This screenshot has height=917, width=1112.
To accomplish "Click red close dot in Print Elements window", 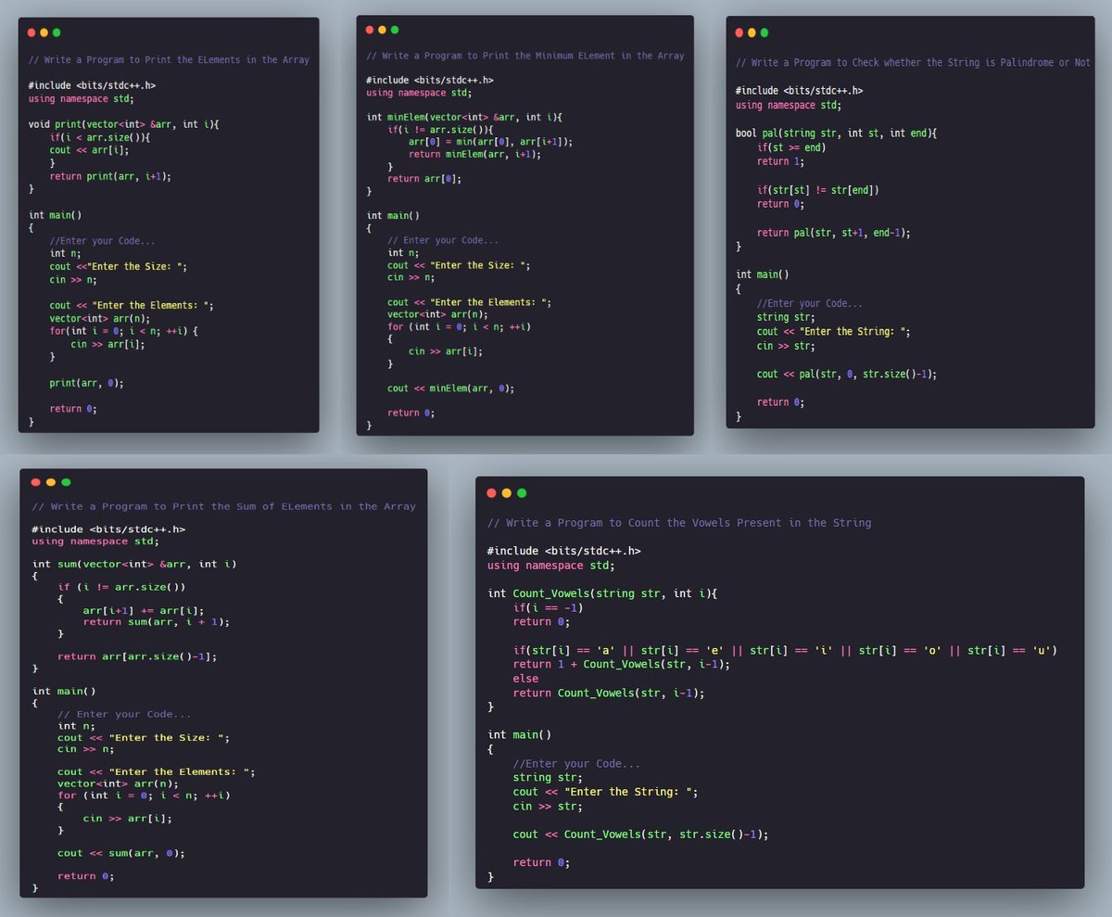I will [x=31, y=32].
